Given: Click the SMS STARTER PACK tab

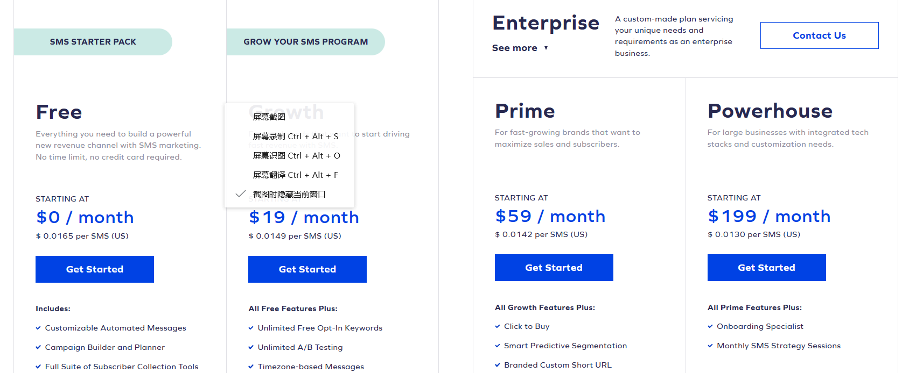Looking at the screenshot, I should click(x=93, y=42).
